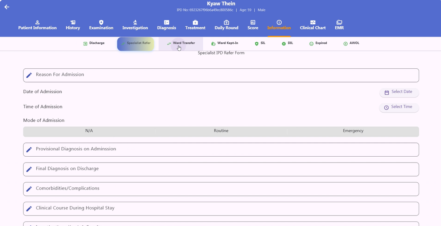Click the patient name Kyaw Thein

click(221, 4)
